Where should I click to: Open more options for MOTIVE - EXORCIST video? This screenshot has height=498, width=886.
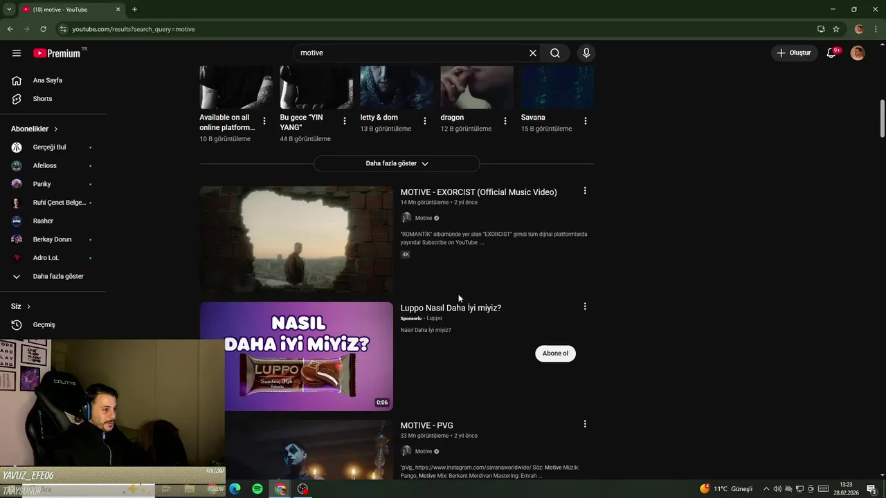(585, 191)
